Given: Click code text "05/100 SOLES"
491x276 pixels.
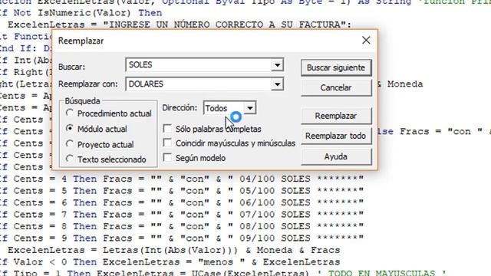Looking at the screenshot, I should coord(275,191).
